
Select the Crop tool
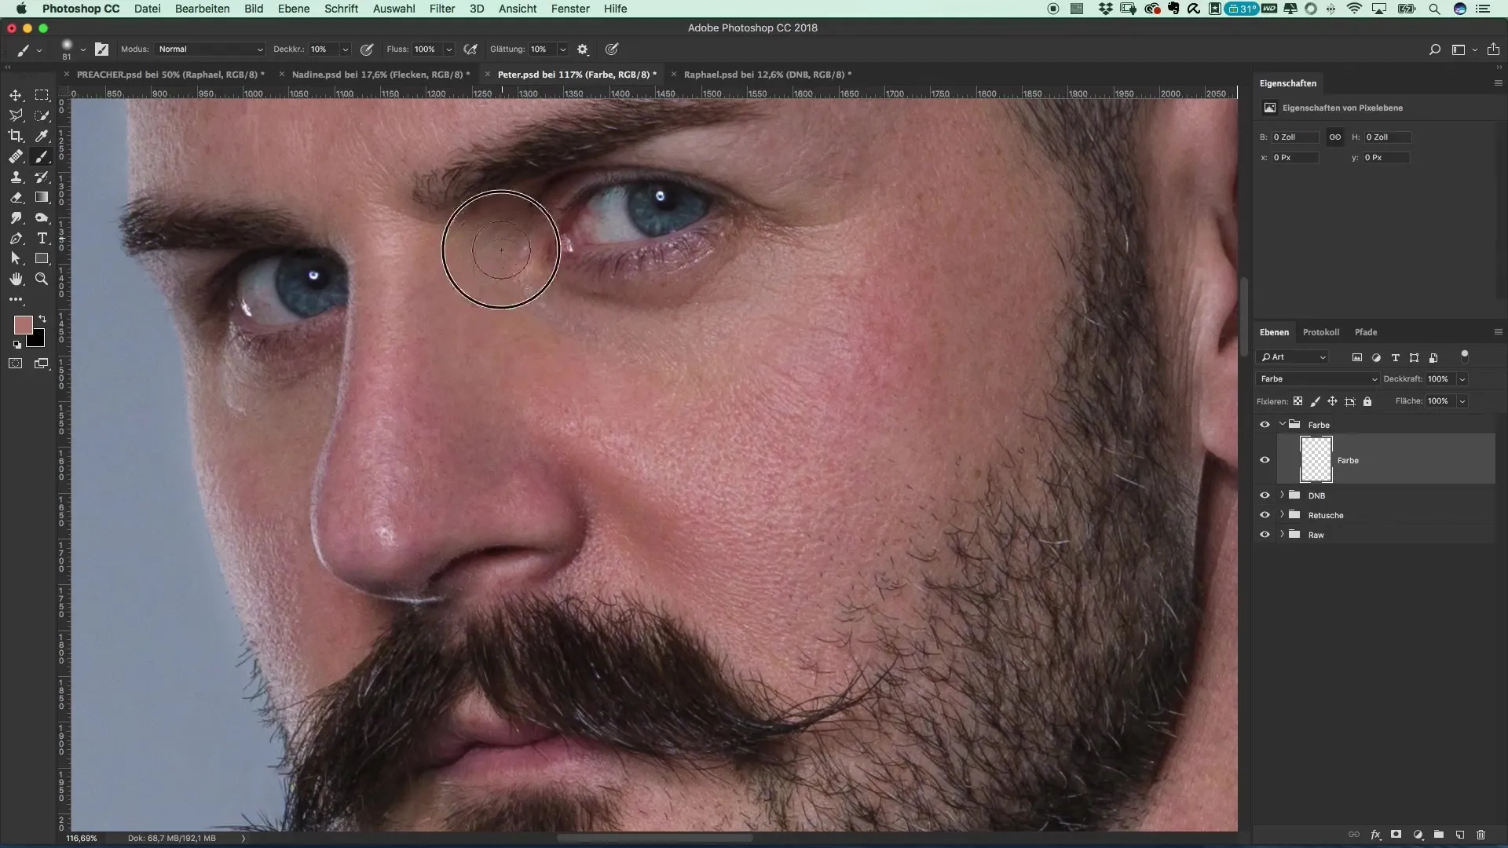coord(16,136)
